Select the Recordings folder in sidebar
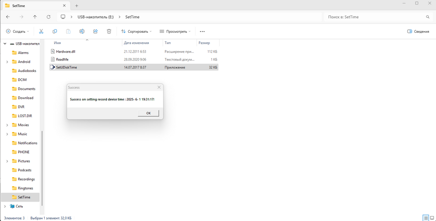 pyautogui.click(x=26, y=179)
